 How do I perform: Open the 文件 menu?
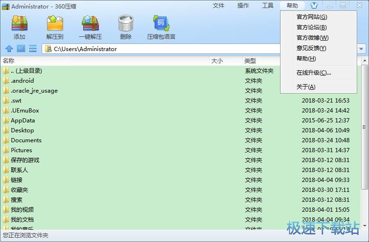pyautogui.click(x=219, y=5)
